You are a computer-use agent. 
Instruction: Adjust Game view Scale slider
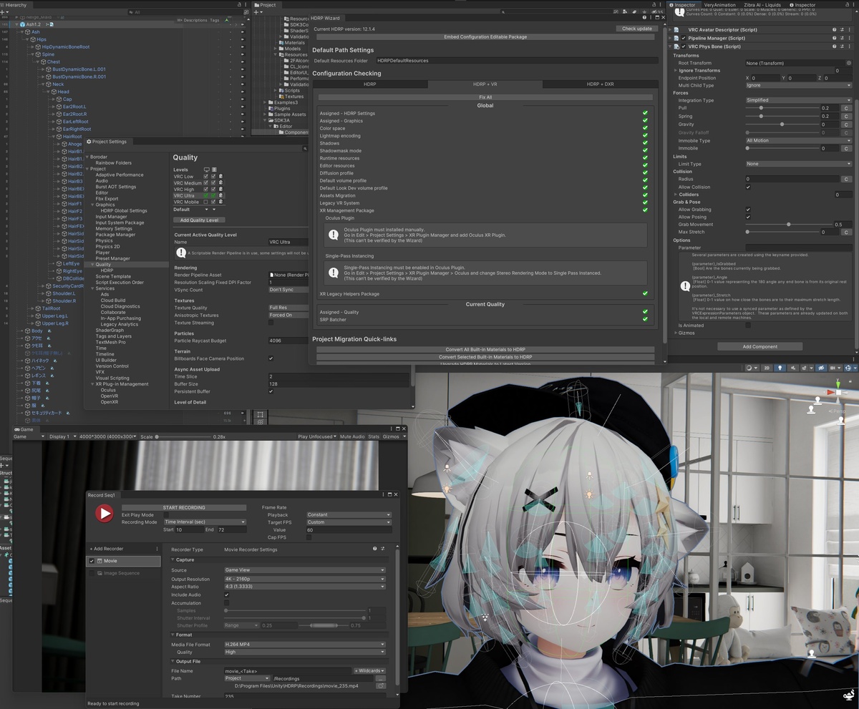point(183,436)
